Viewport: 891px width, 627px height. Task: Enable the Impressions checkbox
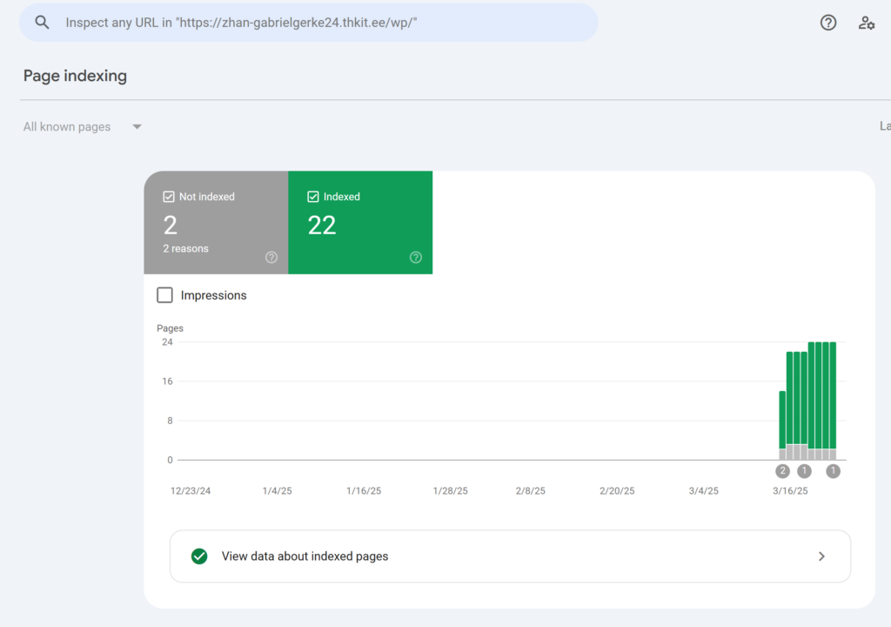click(x=164, y=295)
